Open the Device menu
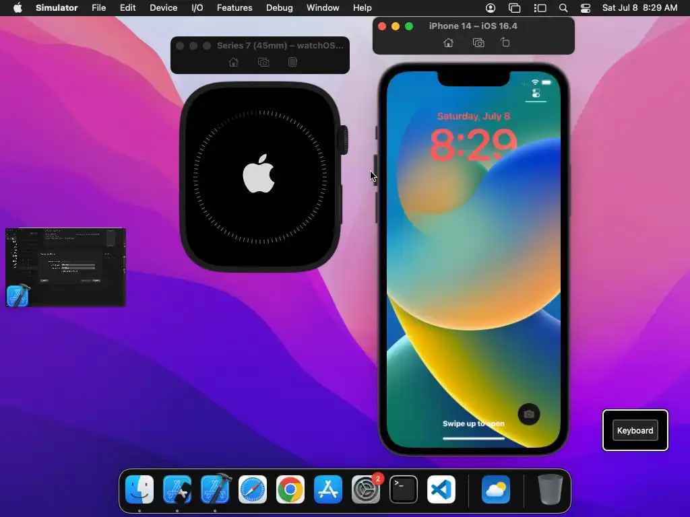The image size is (690, 517). point(163,7)
